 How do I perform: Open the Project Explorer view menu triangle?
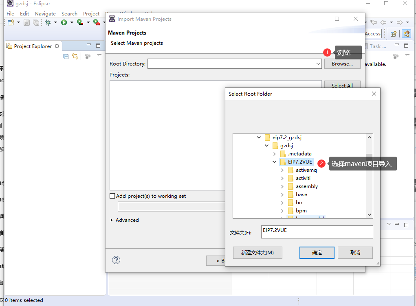point(99,55)
